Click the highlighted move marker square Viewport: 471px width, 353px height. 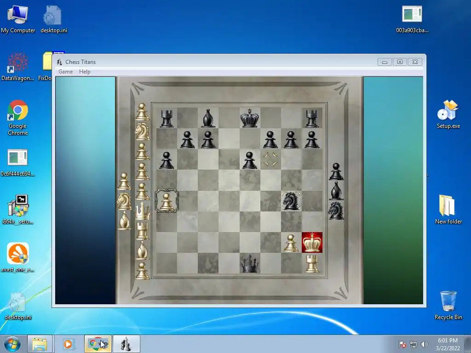(270, 159)
